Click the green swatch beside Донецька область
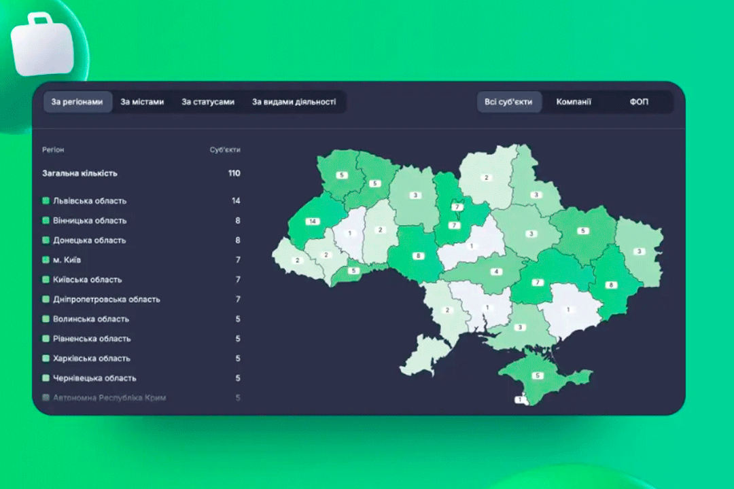The image size is (734, 489). pos(46,240)
